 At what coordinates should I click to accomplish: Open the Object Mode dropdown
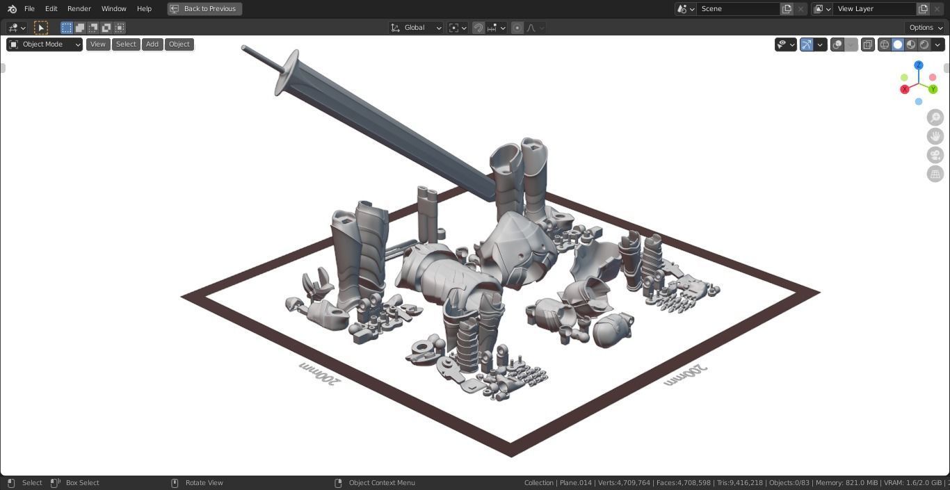[45, 44]
